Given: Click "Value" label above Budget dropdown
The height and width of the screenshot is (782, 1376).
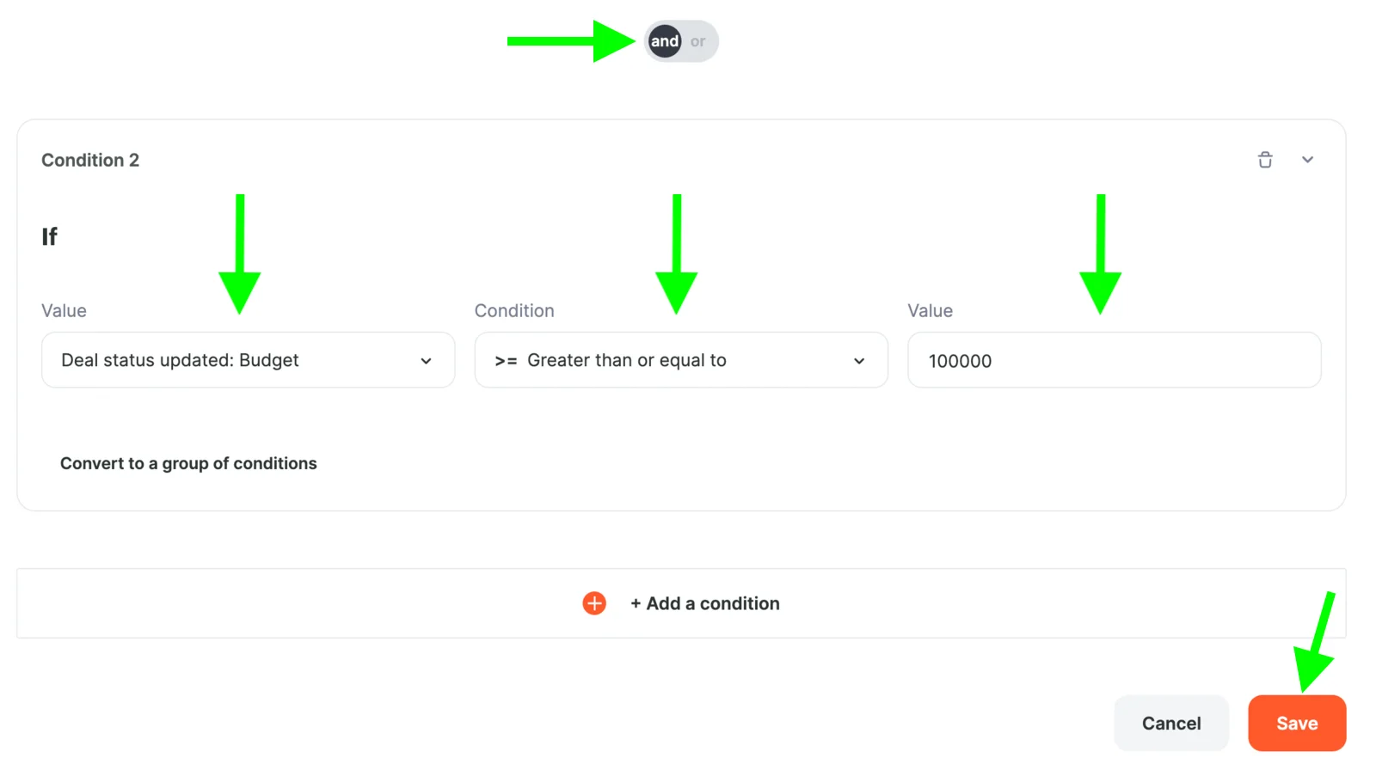Looking at the screenshot, I should [x=64, y=311].
